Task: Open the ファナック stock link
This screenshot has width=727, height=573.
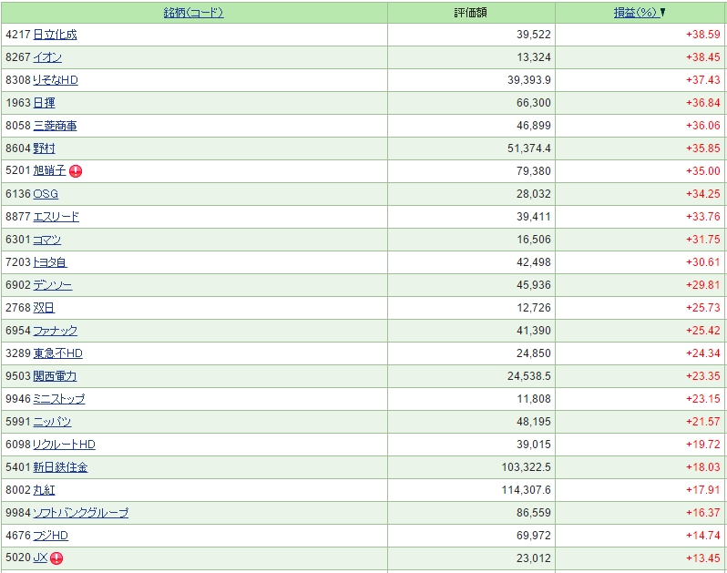Action: tap(56, 331)
